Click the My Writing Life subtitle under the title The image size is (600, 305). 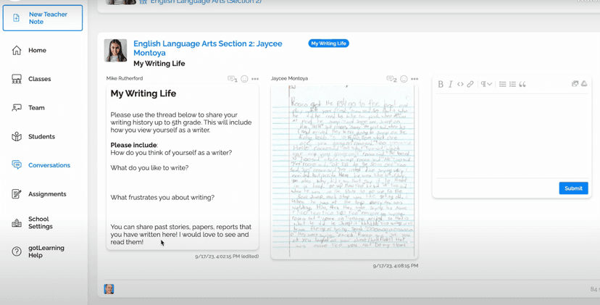click(x=159, y=64)
